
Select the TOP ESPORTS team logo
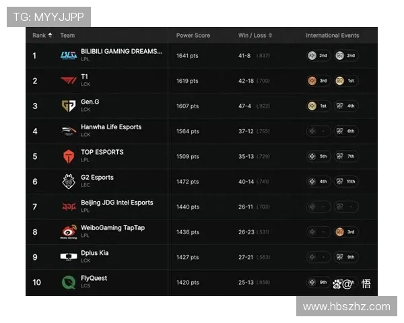69,156
